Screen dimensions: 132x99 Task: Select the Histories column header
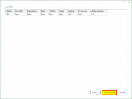53,11
